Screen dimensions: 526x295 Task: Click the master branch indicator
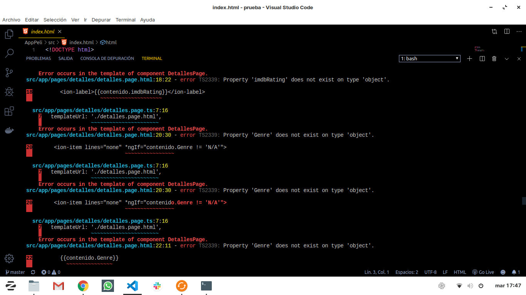pos(15,272)
